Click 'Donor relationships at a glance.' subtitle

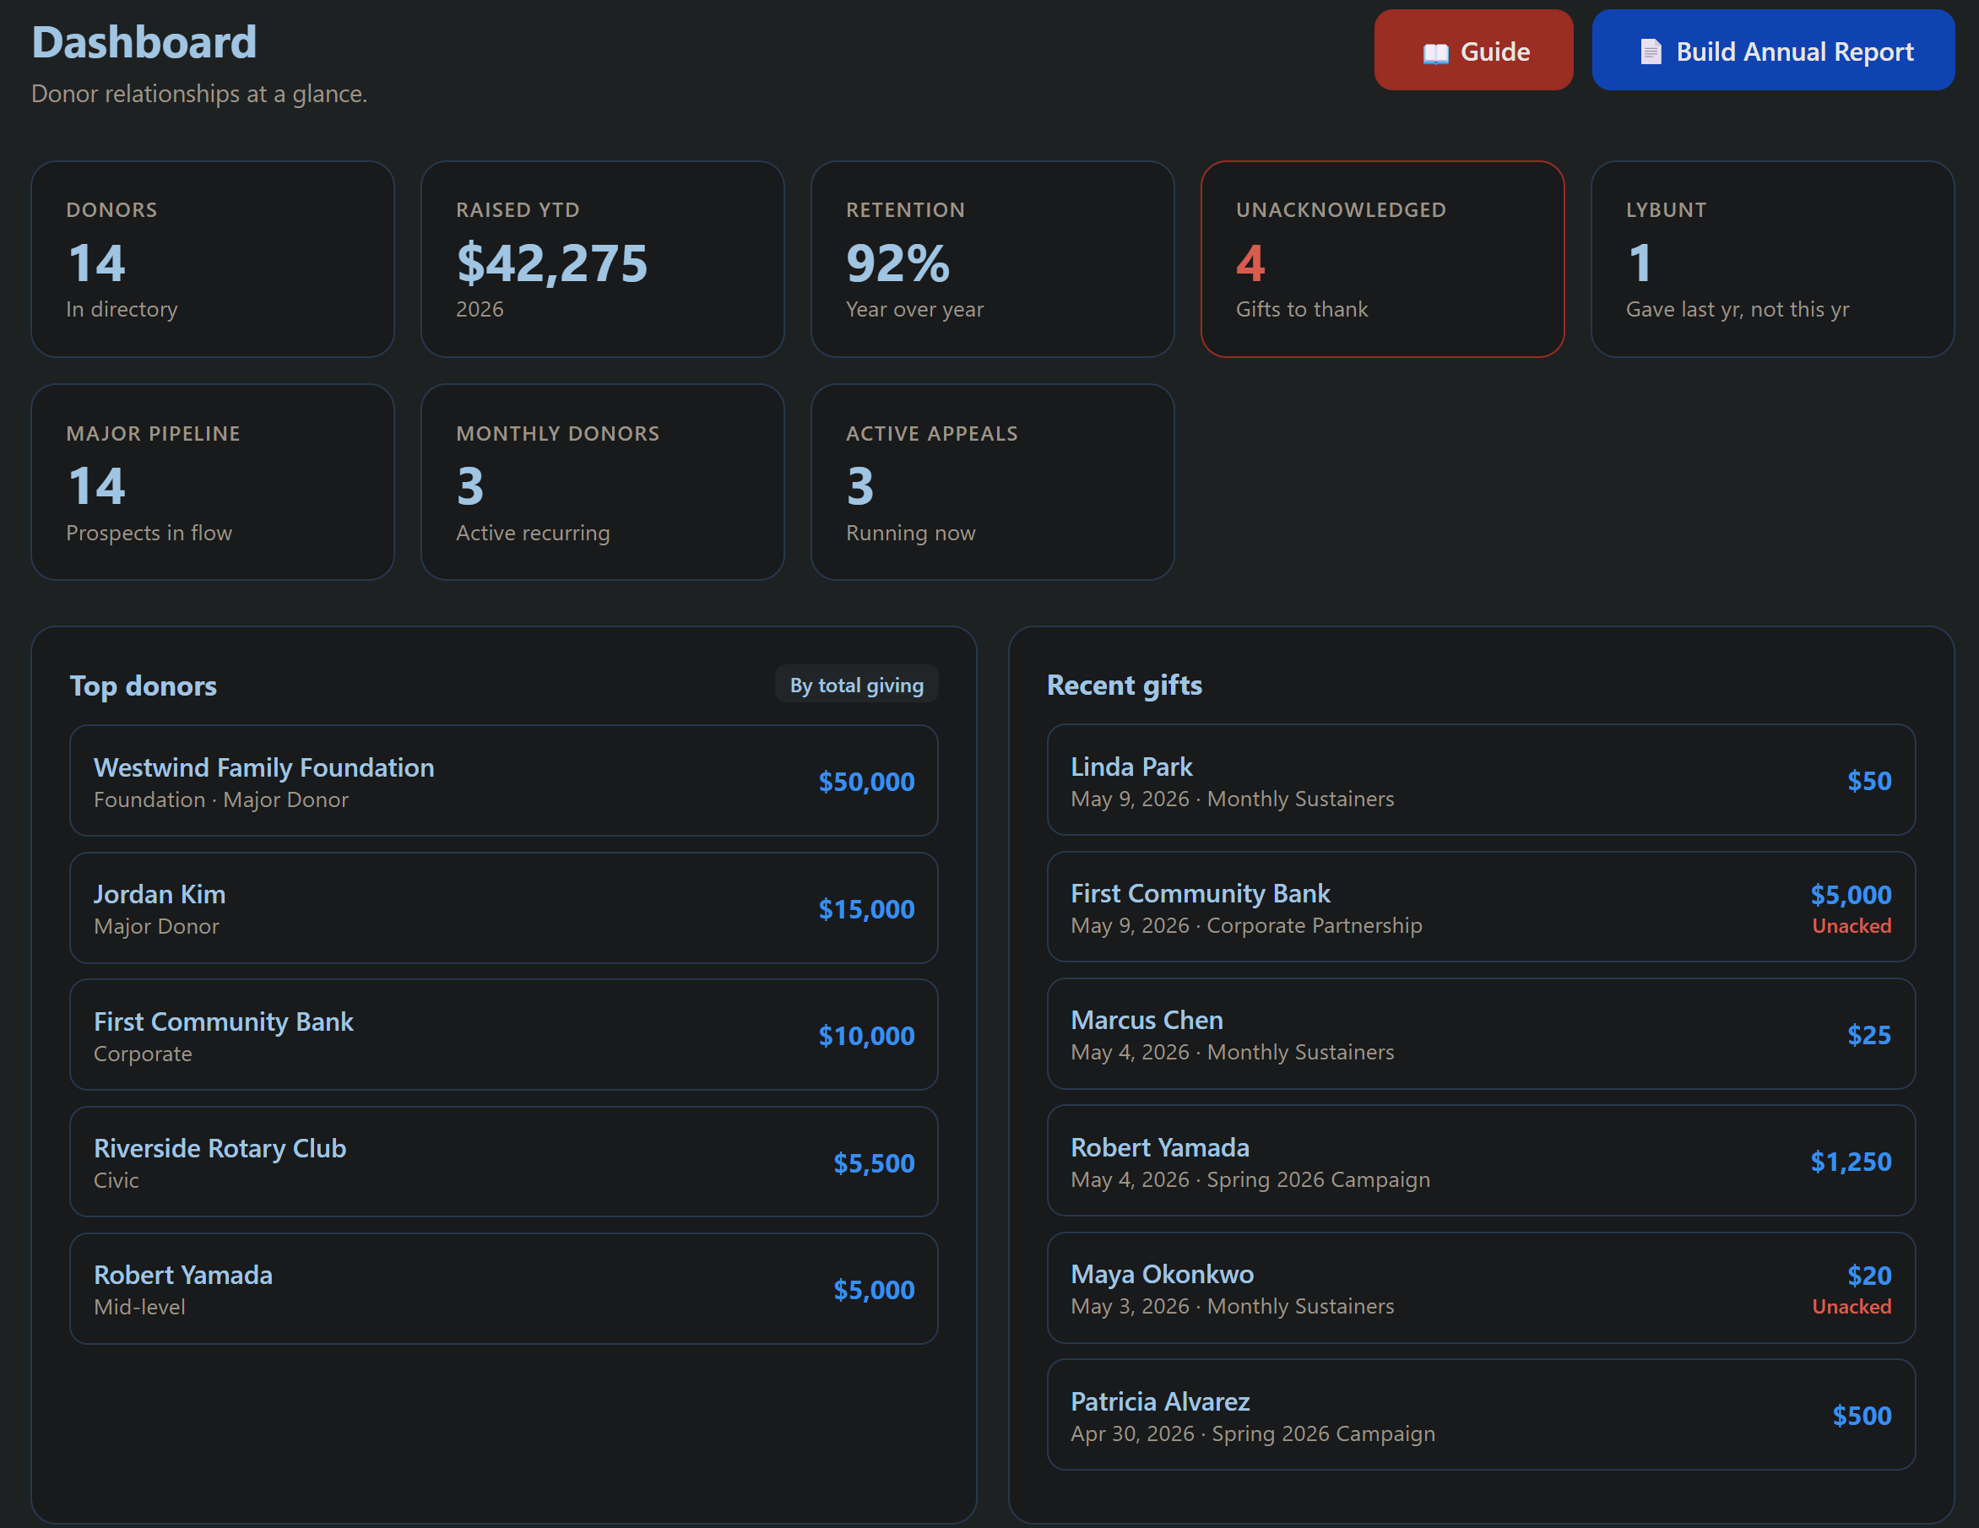(x=199, y=95)
